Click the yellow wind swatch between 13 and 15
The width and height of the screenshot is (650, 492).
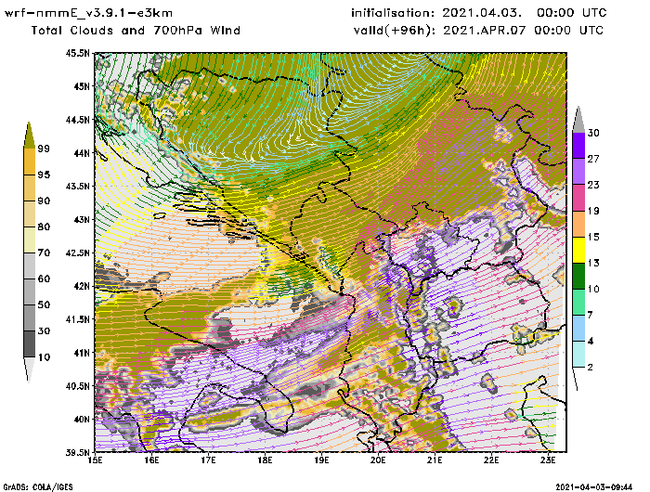click(578, 250)
